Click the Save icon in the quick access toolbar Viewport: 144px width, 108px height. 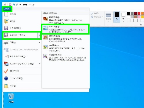tap(10, 5)
